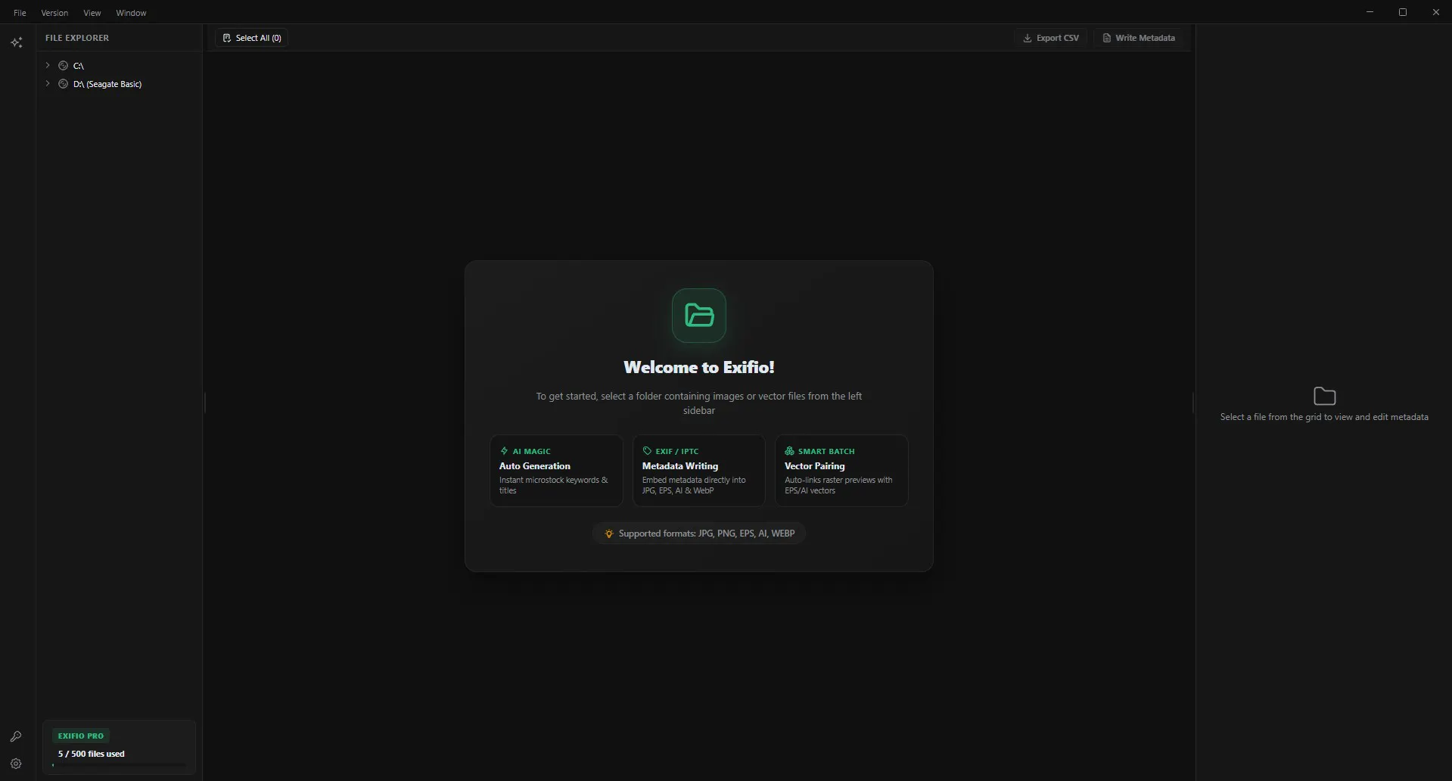Click the "Supported formats: JPG, PNG, EPS, AI, WEBP" text
Image resolution: width=1452 pixels, height=781 pixels.
[x=707, y=534]
